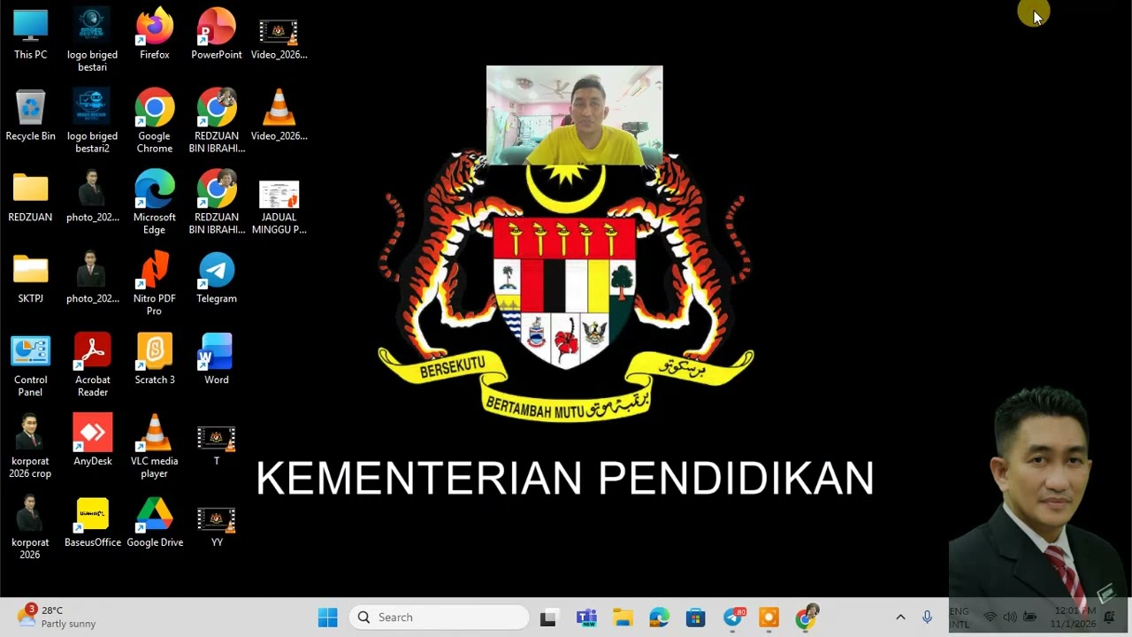Image resolution: width=1132 pixels, height=637 pixels.
Task: Click the taskbar Search box
Action: point(440,618)
